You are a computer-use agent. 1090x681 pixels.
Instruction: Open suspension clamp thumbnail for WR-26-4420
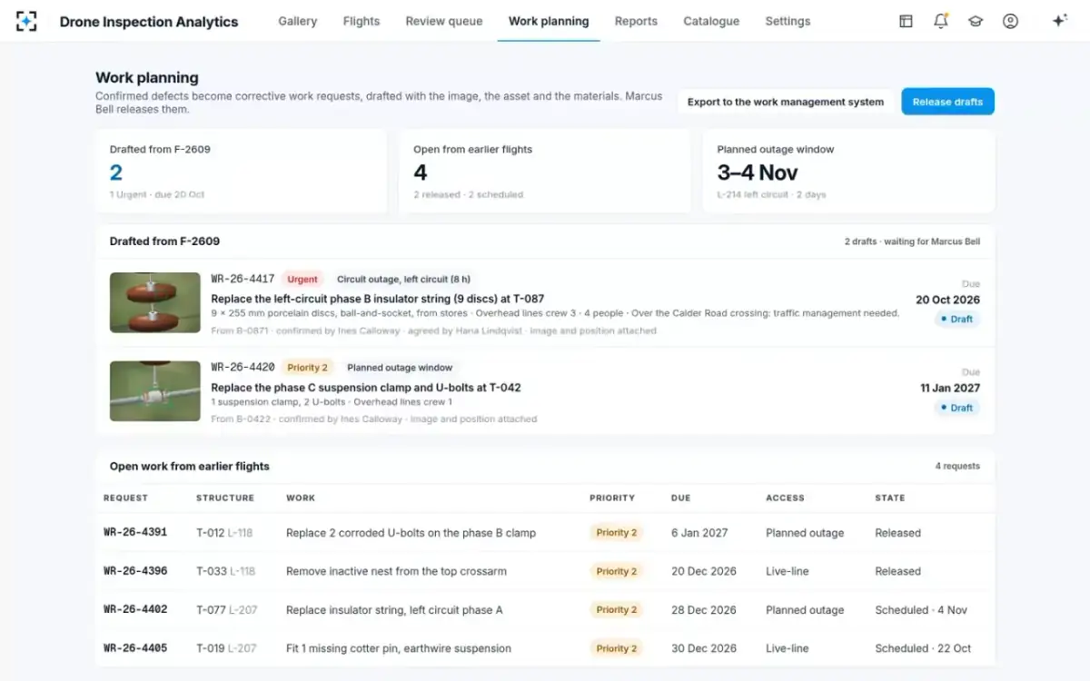[155, 391]
